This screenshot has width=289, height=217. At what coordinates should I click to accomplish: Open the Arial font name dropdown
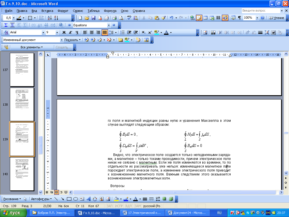[x=43, y=32]
